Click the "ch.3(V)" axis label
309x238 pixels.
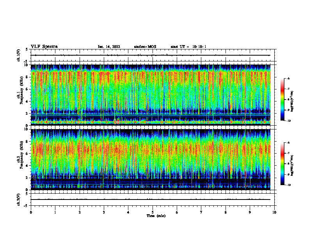(x=18, y=199)
